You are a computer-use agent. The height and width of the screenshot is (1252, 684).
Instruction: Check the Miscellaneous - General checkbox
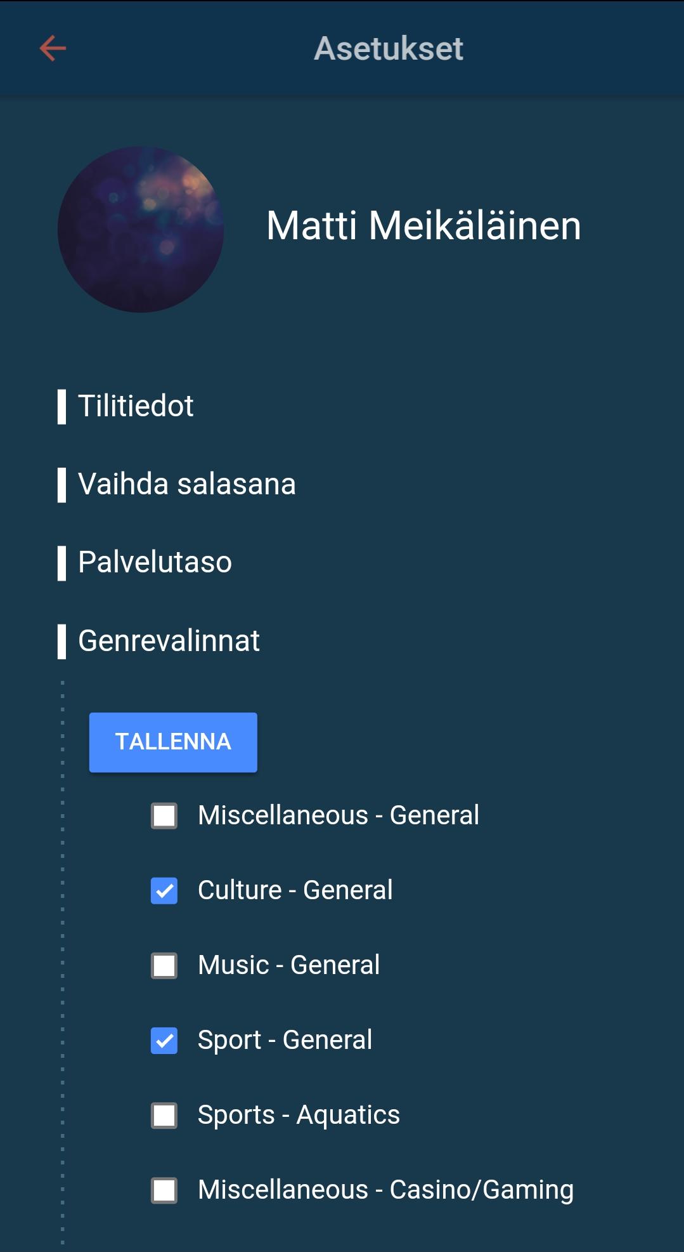click(x=164, y=816)
